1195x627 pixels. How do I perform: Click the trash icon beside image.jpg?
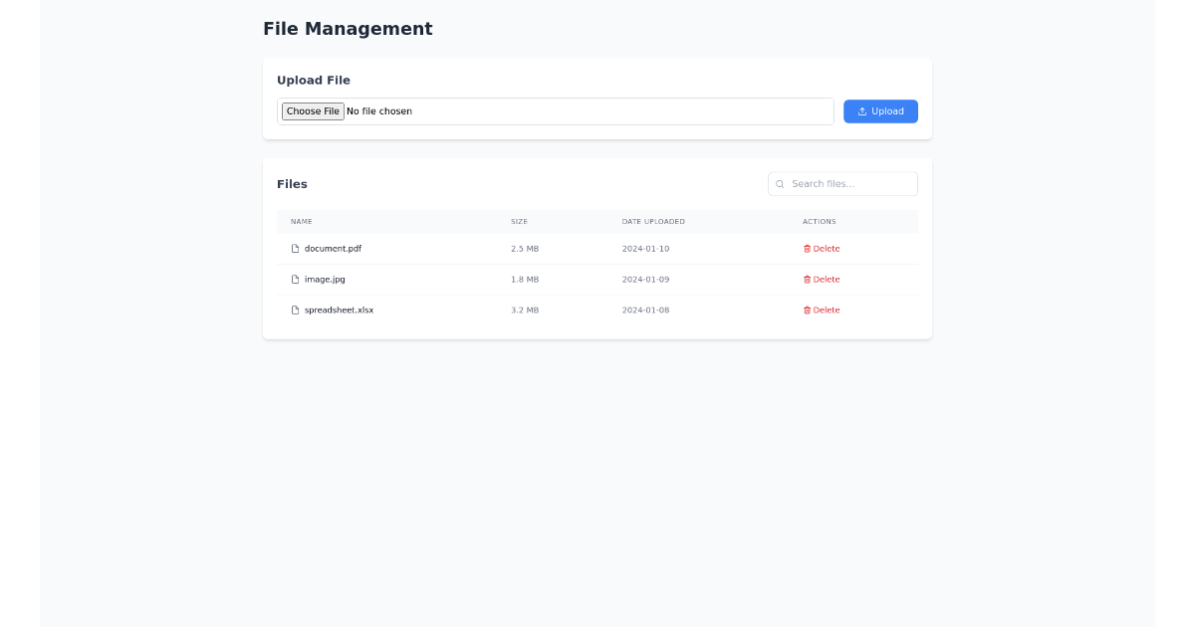click(x=807, y=279)
